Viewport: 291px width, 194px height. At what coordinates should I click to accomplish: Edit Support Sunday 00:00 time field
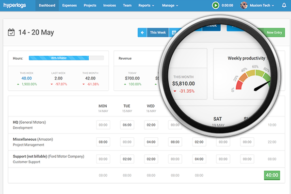click(x=247, y=159)
